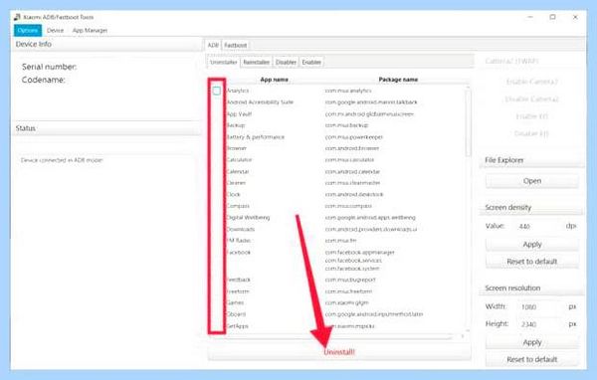This screenshot has width=597, height=380.
Task: Open the Device menu
Action: pyautogui.click(x=55, y=31)
